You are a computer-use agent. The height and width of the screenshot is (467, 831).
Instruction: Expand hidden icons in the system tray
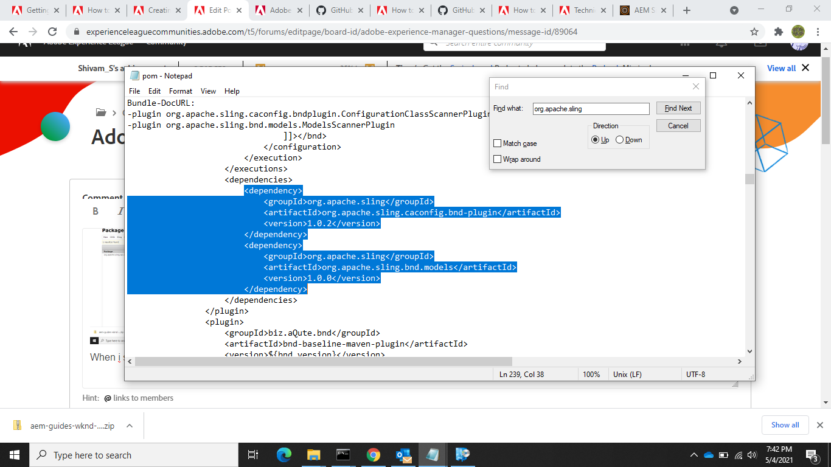(x=694, y=454)
